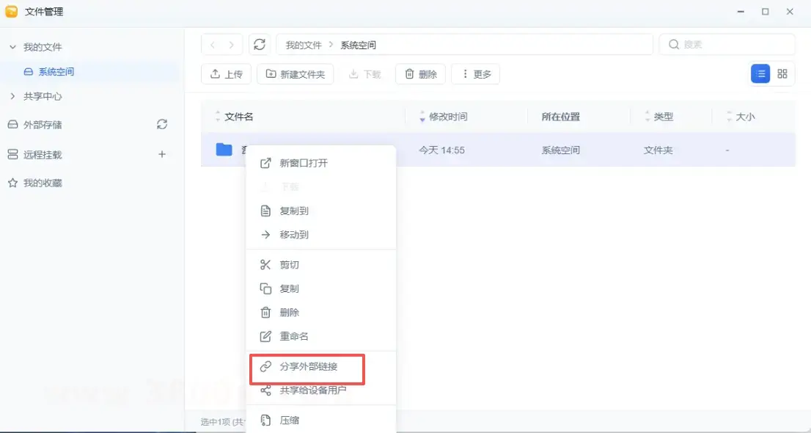Choose 压缩 compress from context menu
Image resolution: width=811 pixels, height=433 pixels.
tap(289, 421)
